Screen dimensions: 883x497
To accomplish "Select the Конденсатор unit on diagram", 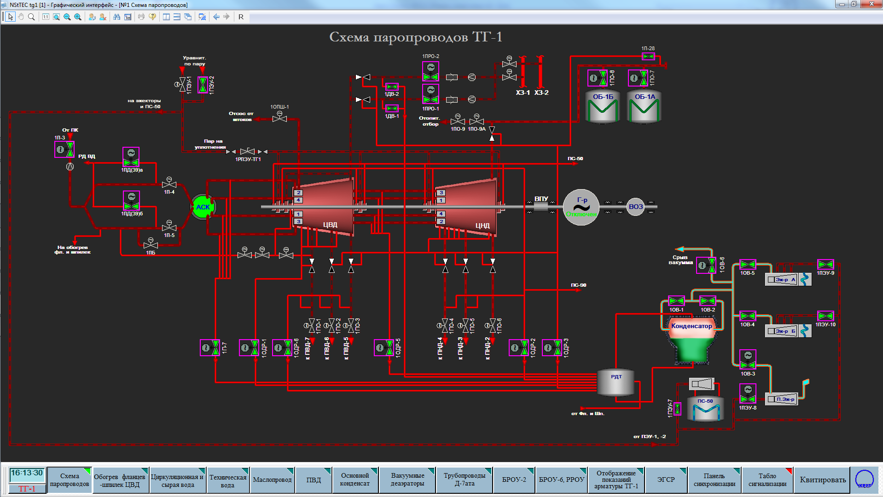I will click(x=691, y=341).
